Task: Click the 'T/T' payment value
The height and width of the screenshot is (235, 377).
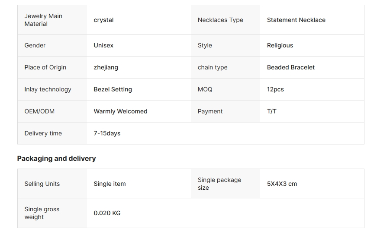Action: tap(272, 111)
